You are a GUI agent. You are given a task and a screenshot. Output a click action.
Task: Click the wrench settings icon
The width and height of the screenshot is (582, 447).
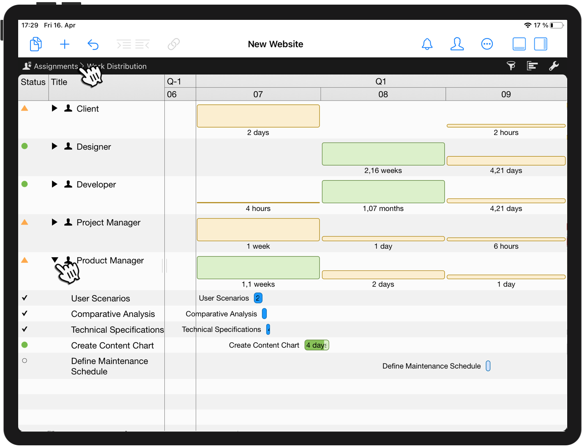[x=555, y=66]
